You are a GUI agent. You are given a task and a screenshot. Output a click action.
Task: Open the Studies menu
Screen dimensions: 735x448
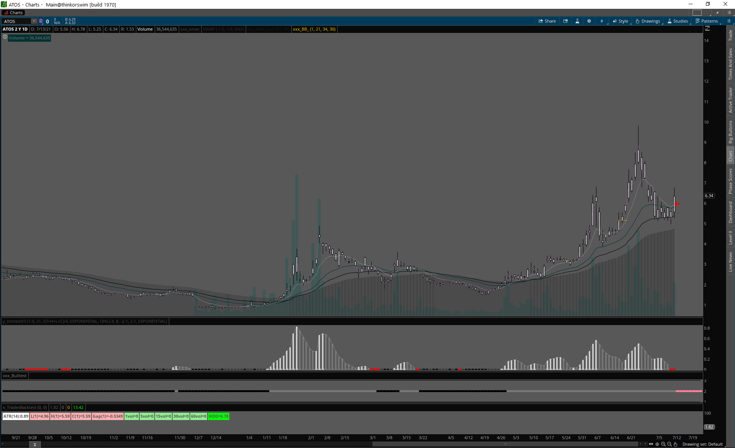tap(678, 21)
